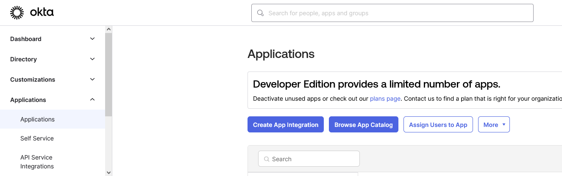Click the sidebar scrollbar up arrow

point(109,29)
